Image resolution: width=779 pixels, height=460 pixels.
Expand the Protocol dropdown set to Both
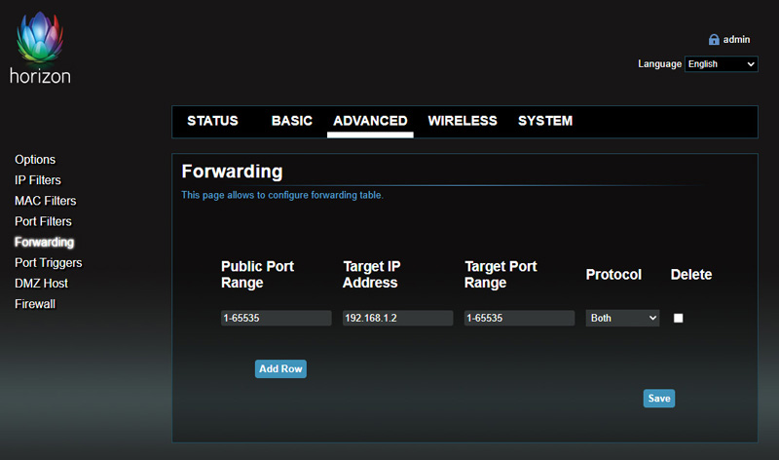622,319
